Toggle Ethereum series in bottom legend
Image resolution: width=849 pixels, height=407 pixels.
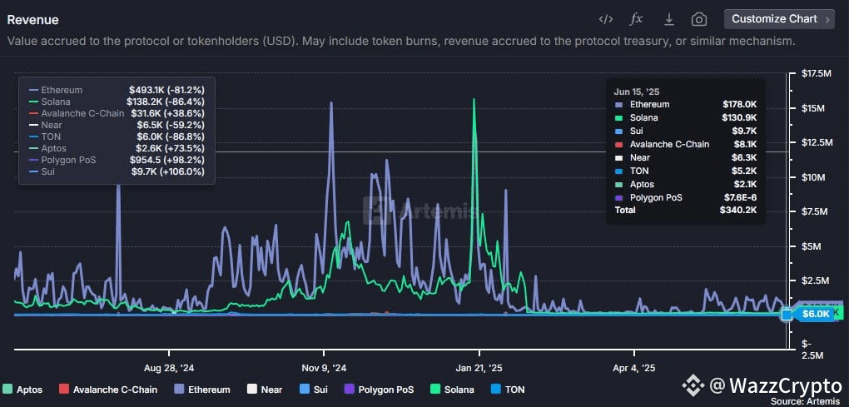(x=202, y=390)
